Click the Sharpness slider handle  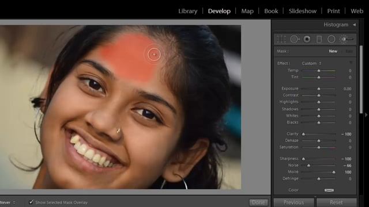tap(304, 159)
